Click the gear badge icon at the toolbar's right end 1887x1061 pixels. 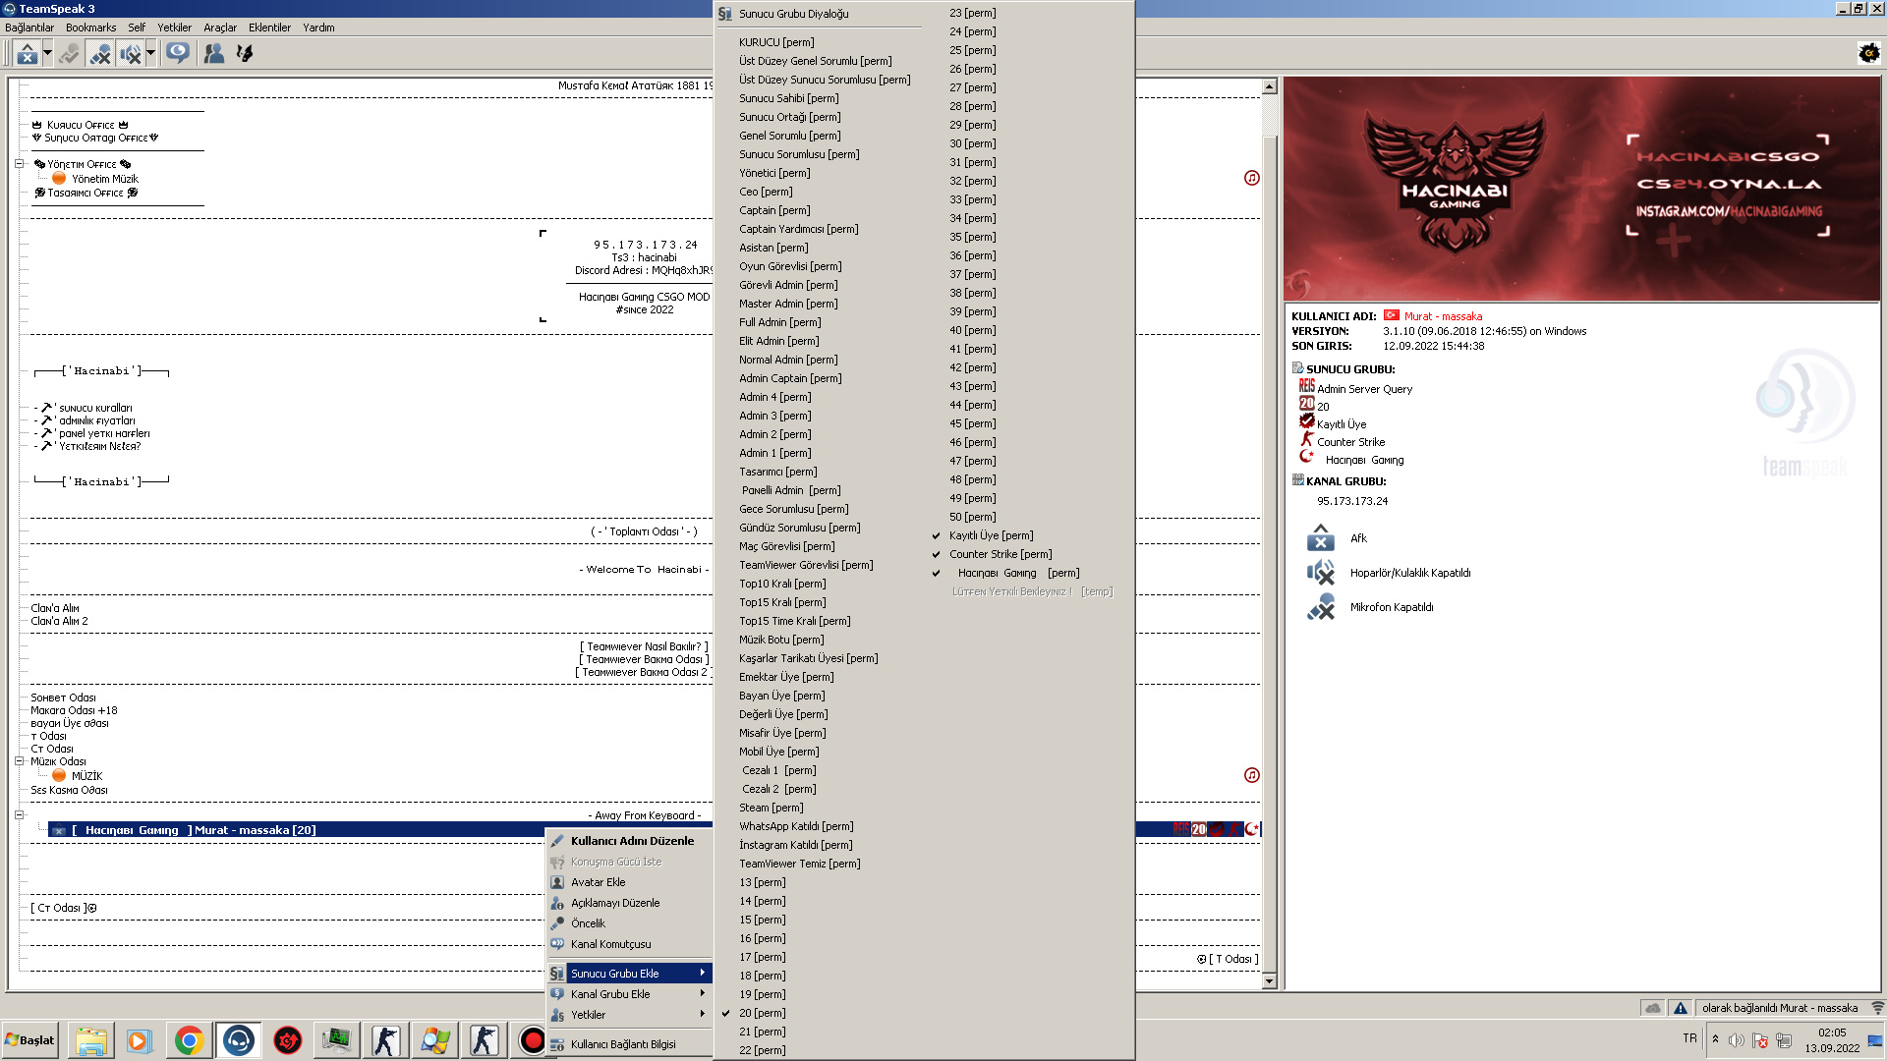pos(1869,53)
